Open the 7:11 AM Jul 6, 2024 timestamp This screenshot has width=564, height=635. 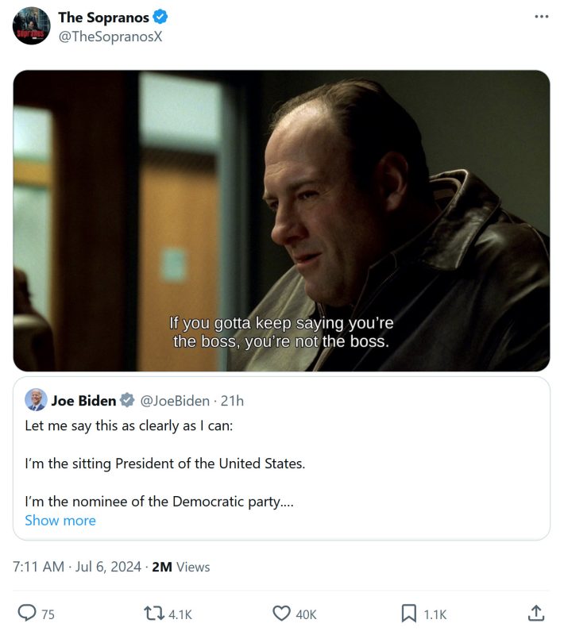[77, 567]
